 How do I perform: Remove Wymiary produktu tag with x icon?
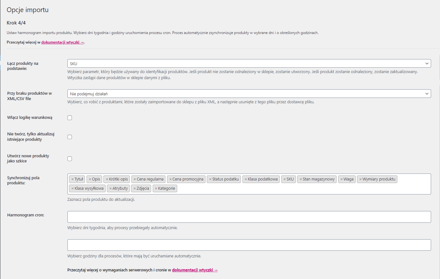click(360, 179)
